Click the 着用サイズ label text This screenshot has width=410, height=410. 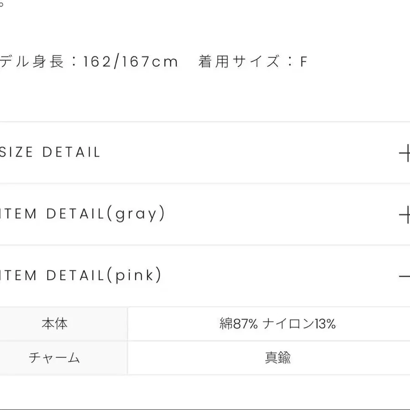(x=239, y=61)
